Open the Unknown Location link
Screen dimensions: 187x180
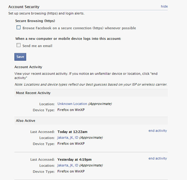pyautogui.click(x=72, y=104)
